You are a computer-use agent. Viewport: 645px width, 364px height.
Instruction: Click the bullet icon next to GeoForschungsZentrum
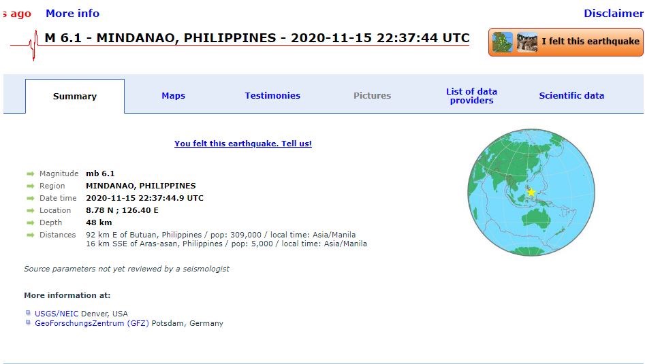pos(28,323)
